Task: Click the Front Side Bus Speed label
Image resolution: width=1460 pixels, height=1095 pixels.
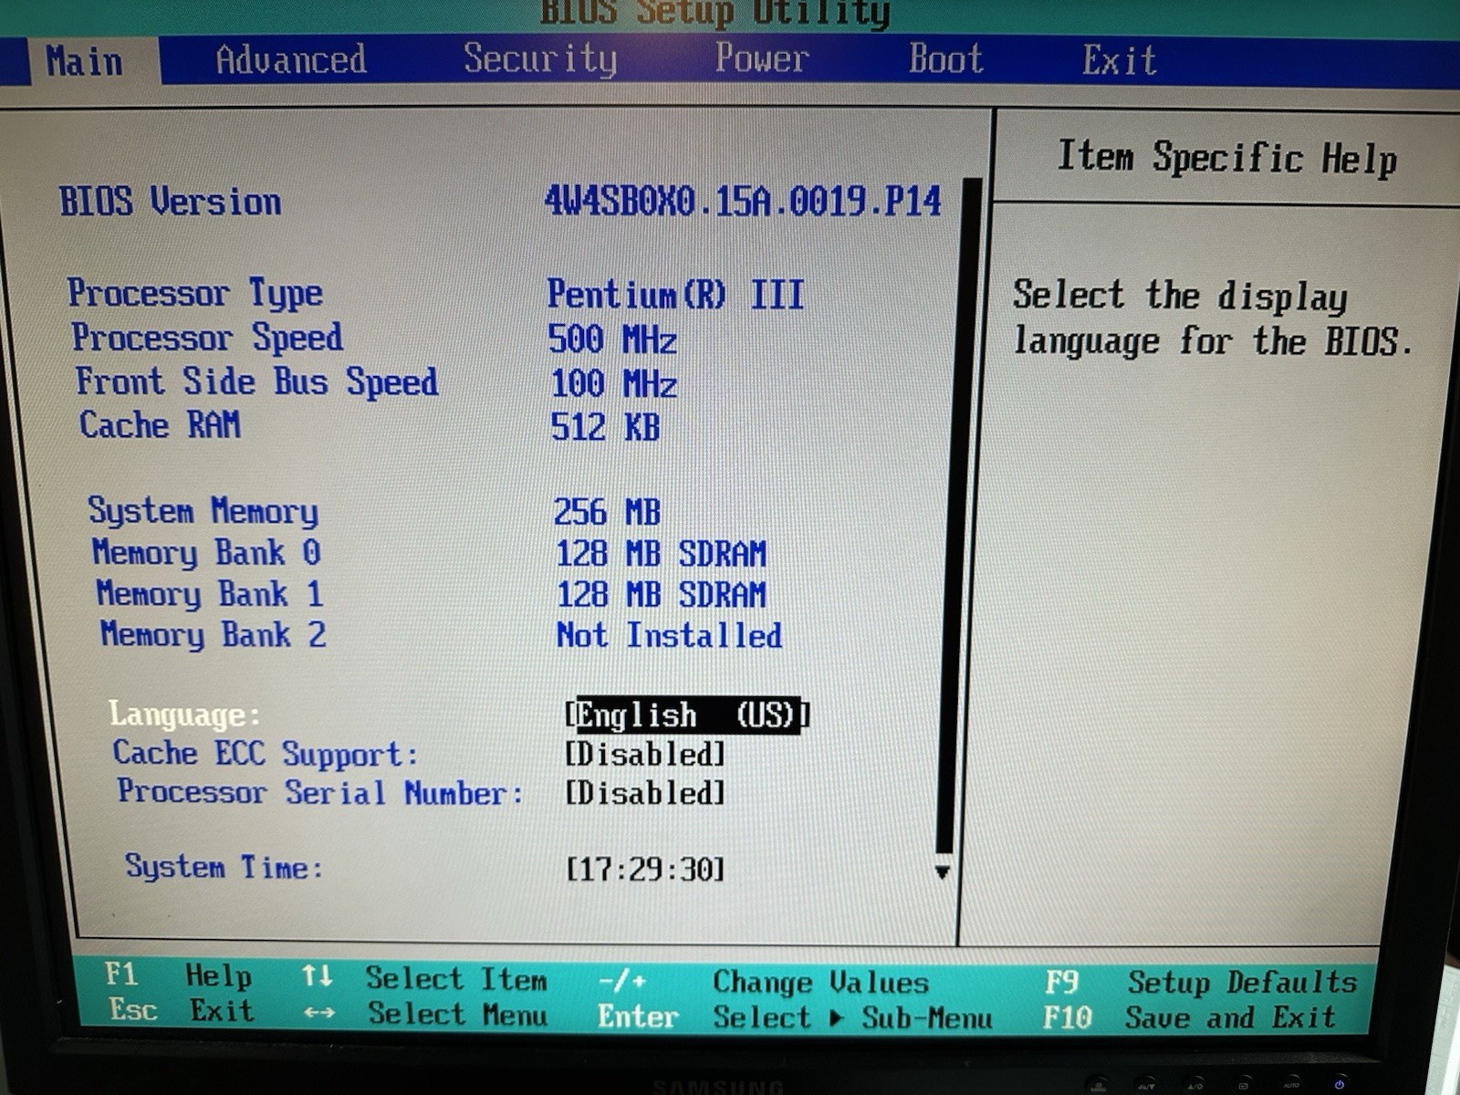Action: (x=257, y=381)
